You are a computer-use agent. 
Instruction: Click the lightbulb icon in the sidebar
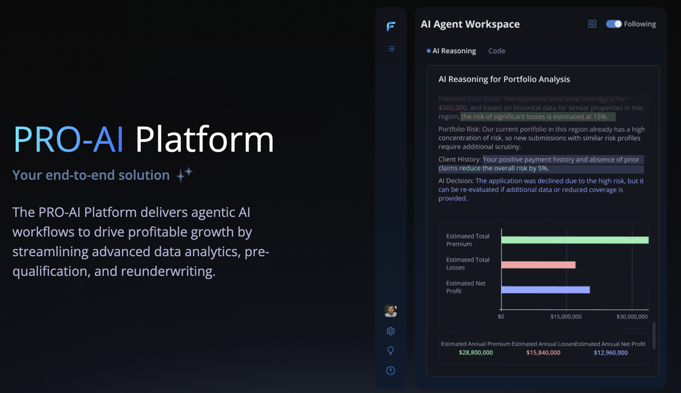(390, 350)
